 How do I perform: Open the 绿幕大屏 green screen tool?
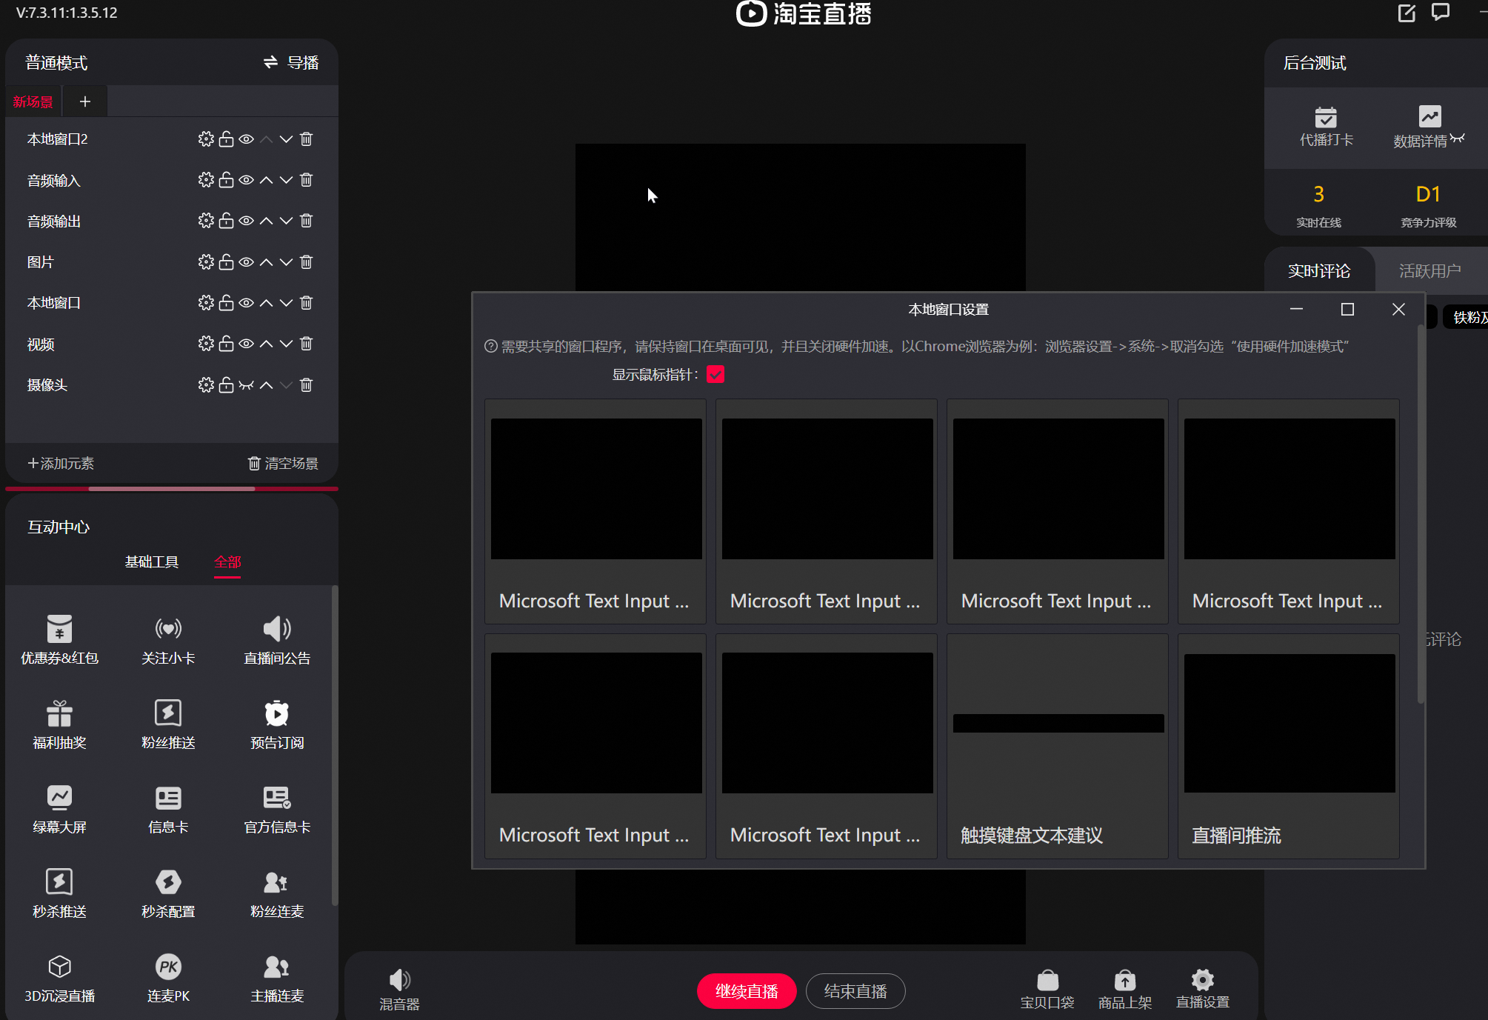[x=59, y=807]
